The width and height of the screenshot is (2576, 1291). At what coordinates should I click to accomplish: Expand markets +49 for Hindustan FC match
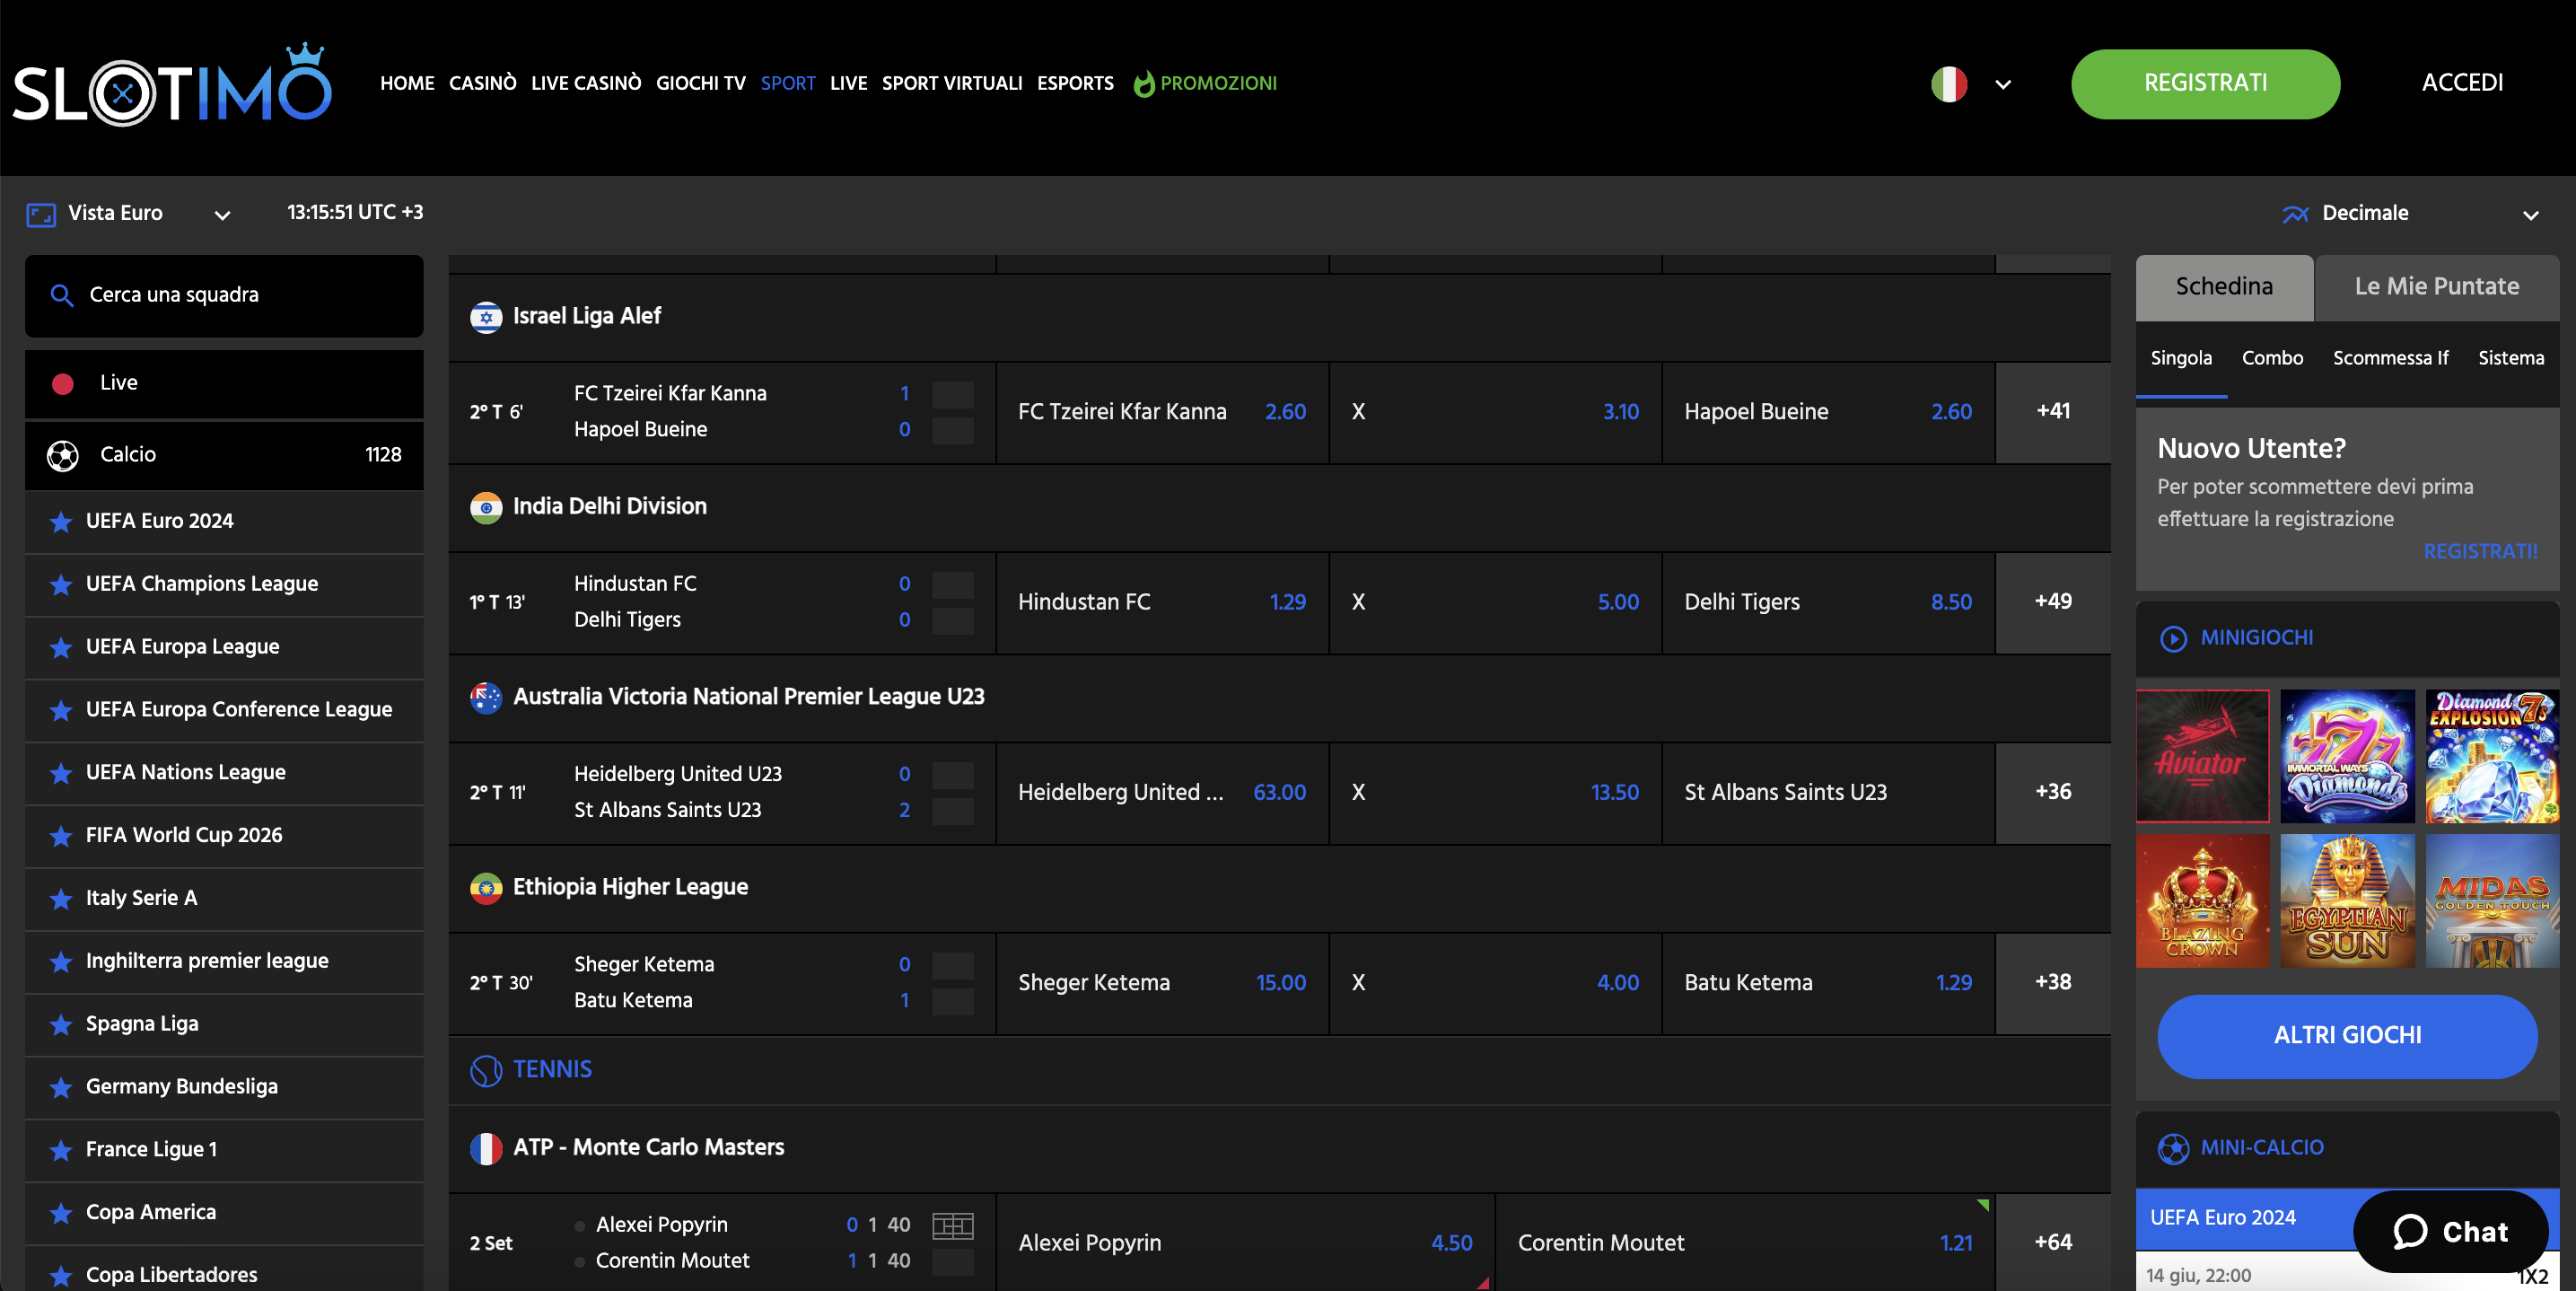2053,601
